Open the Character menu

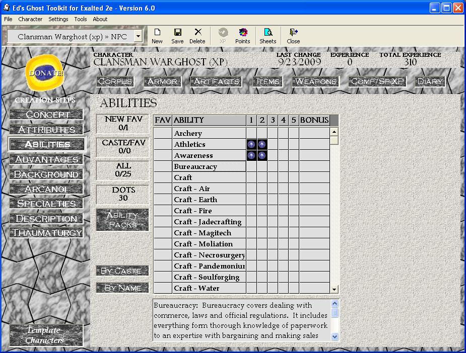click(30, 19)
